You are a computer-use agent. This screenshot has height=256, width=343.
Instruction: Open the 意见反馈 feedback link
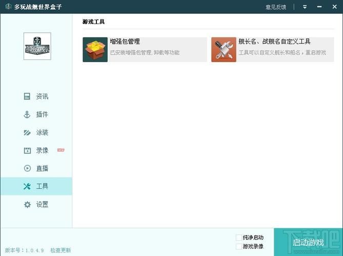pyautogui.click(x=276, y=7)
